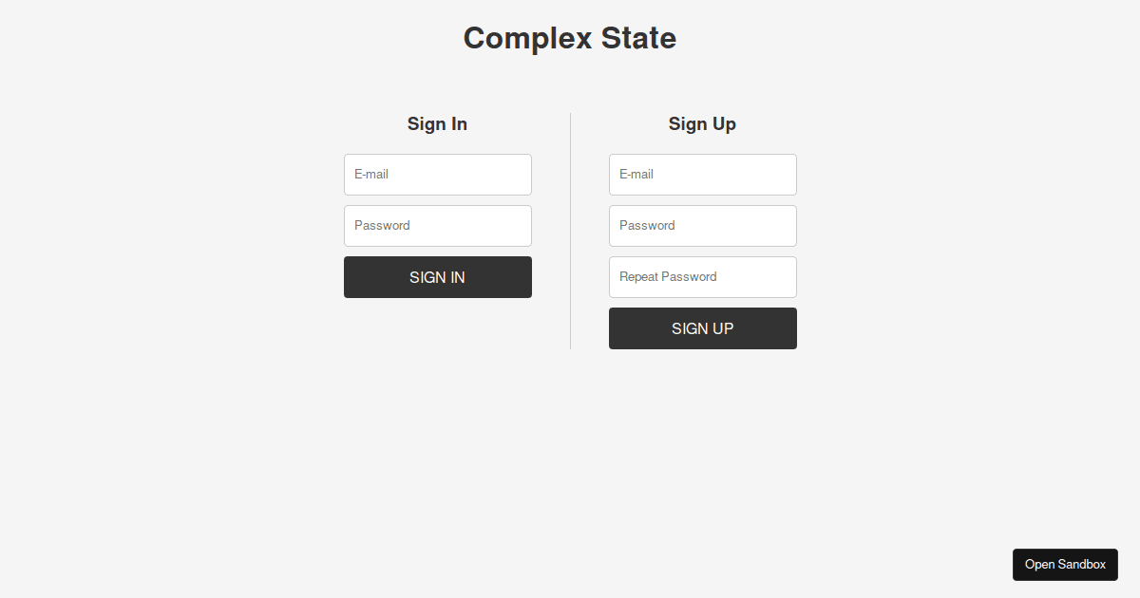Open Sandbox via the bottom-right button
The image size is (1140, 598).
[1065, 564]
